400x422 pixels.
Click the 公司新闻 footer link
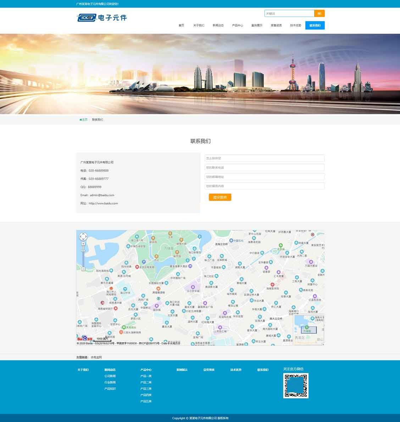110,376
